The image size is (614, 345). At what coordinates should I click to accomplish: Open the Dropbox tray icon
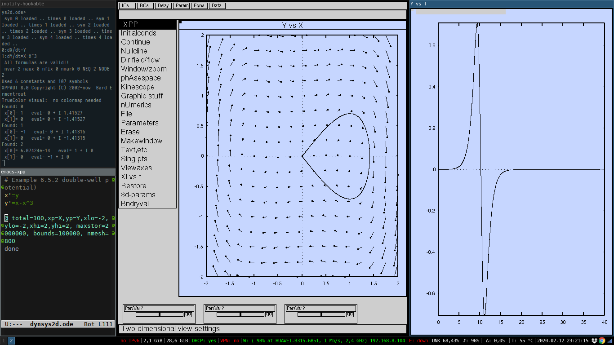point(594,341)
